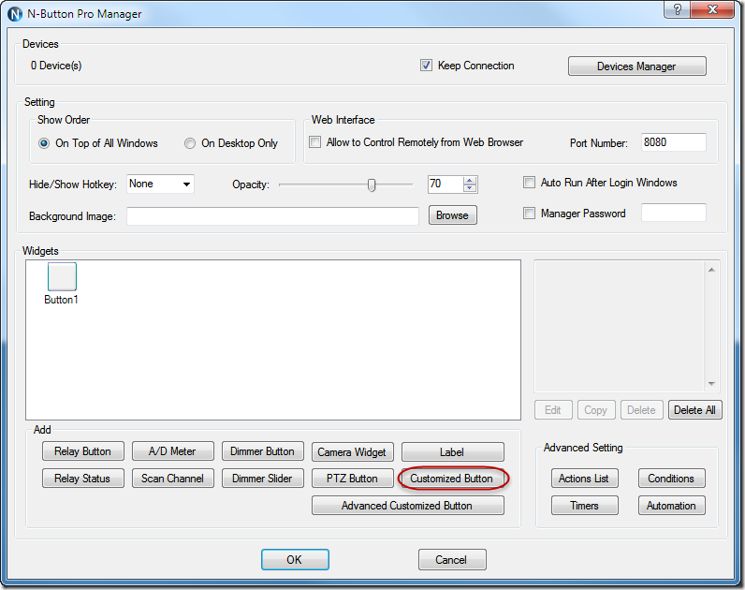745x590 pixels.
Task: Enable Allow to Control Remotely from Web Browser
Action: click(x=315, y=142)
